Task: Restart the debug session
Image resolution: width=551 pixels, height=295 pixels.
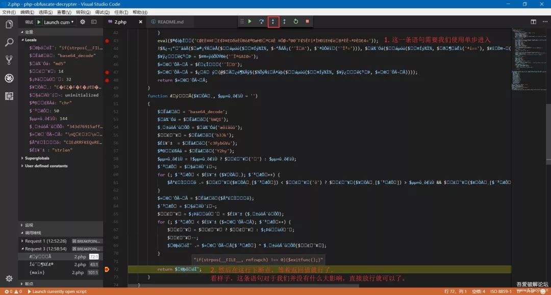Action: tap(296, 21)
